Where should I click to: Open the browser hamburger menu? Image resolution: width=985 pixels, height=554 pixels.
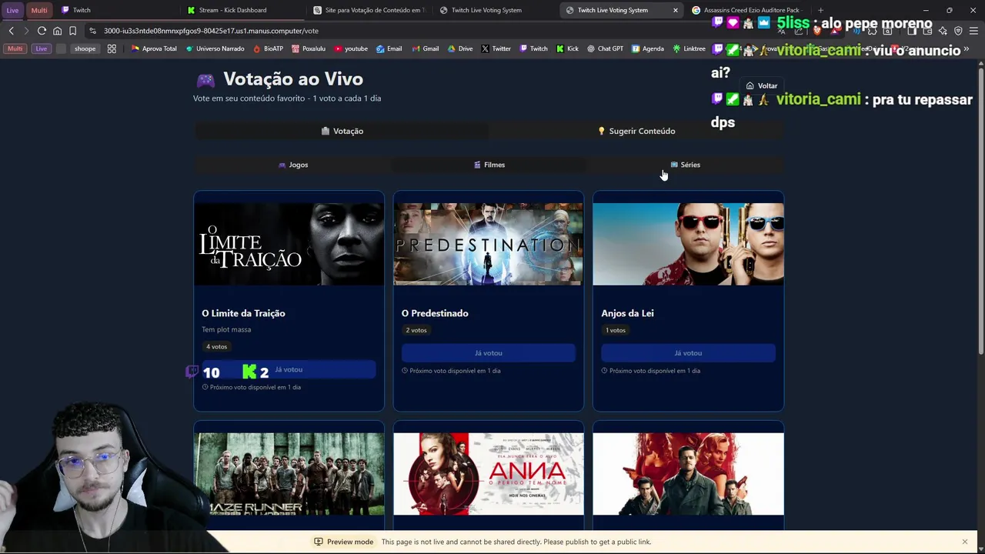point(974,31)
